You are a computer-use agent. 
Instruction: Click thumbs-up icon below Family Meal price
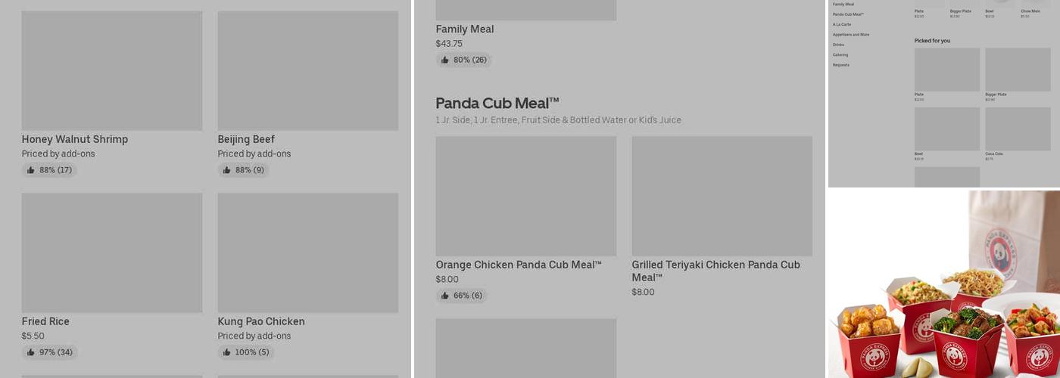pos(444,60)
